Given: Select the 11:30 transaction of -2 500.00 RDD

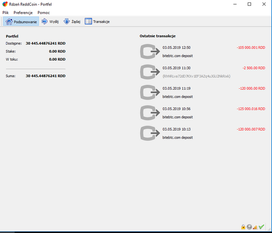Looking at the screenshot, I should pyautogui.click(x=203, y=72).
